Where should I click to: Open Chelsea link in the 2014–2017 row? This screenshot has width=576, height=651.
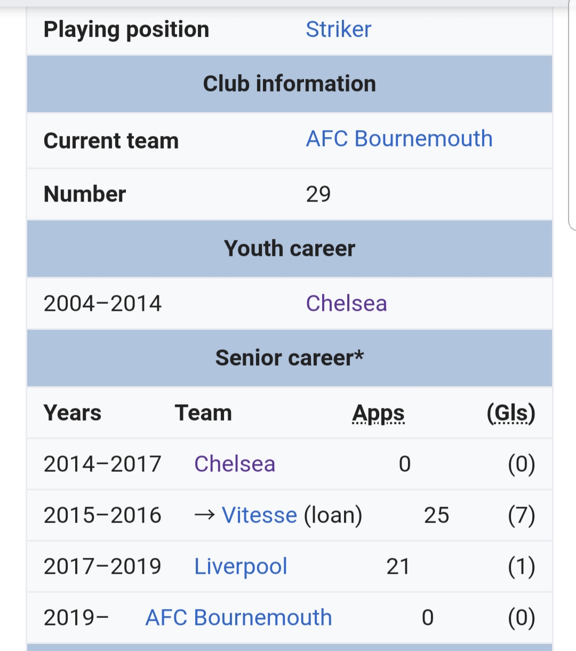(235, 464)
